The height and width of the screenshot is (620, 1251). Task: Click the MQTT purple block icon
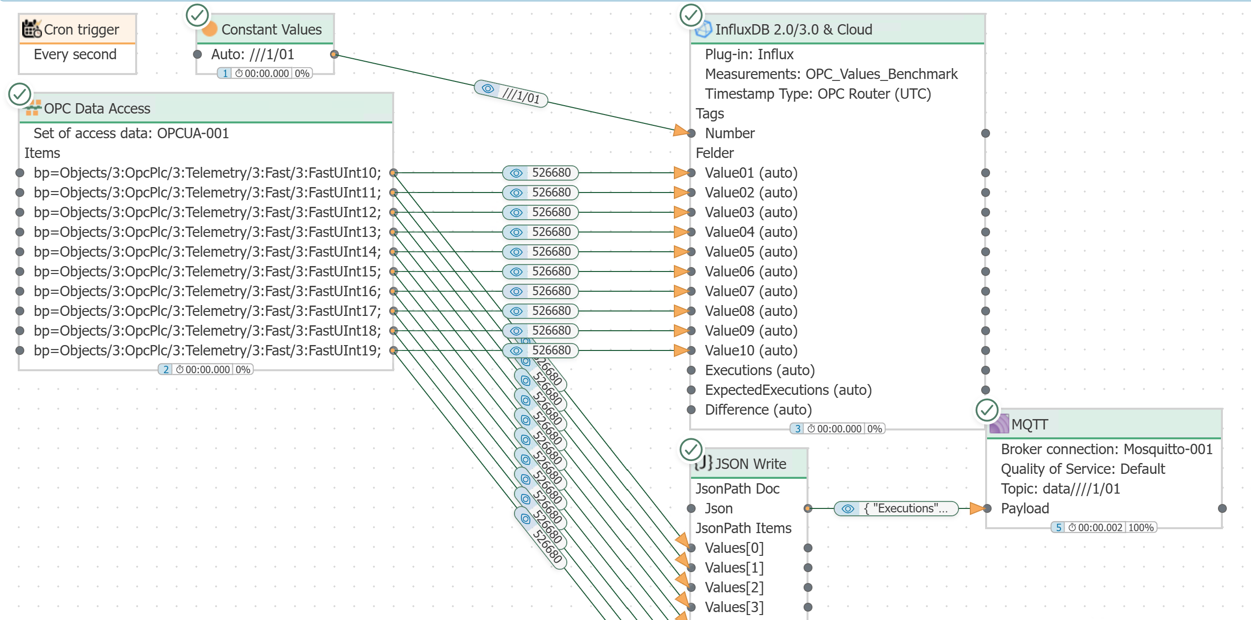pos(999,424)
